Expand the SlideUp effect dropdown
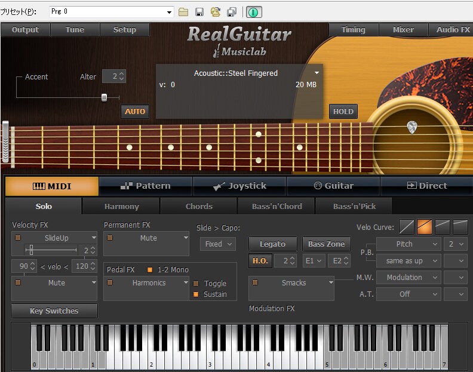 (x=94, y=238)
